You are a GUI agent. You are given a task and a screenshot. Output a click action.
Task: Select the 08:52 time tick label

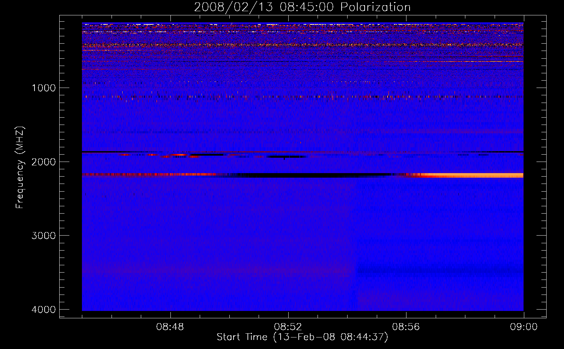pos(288,327)
